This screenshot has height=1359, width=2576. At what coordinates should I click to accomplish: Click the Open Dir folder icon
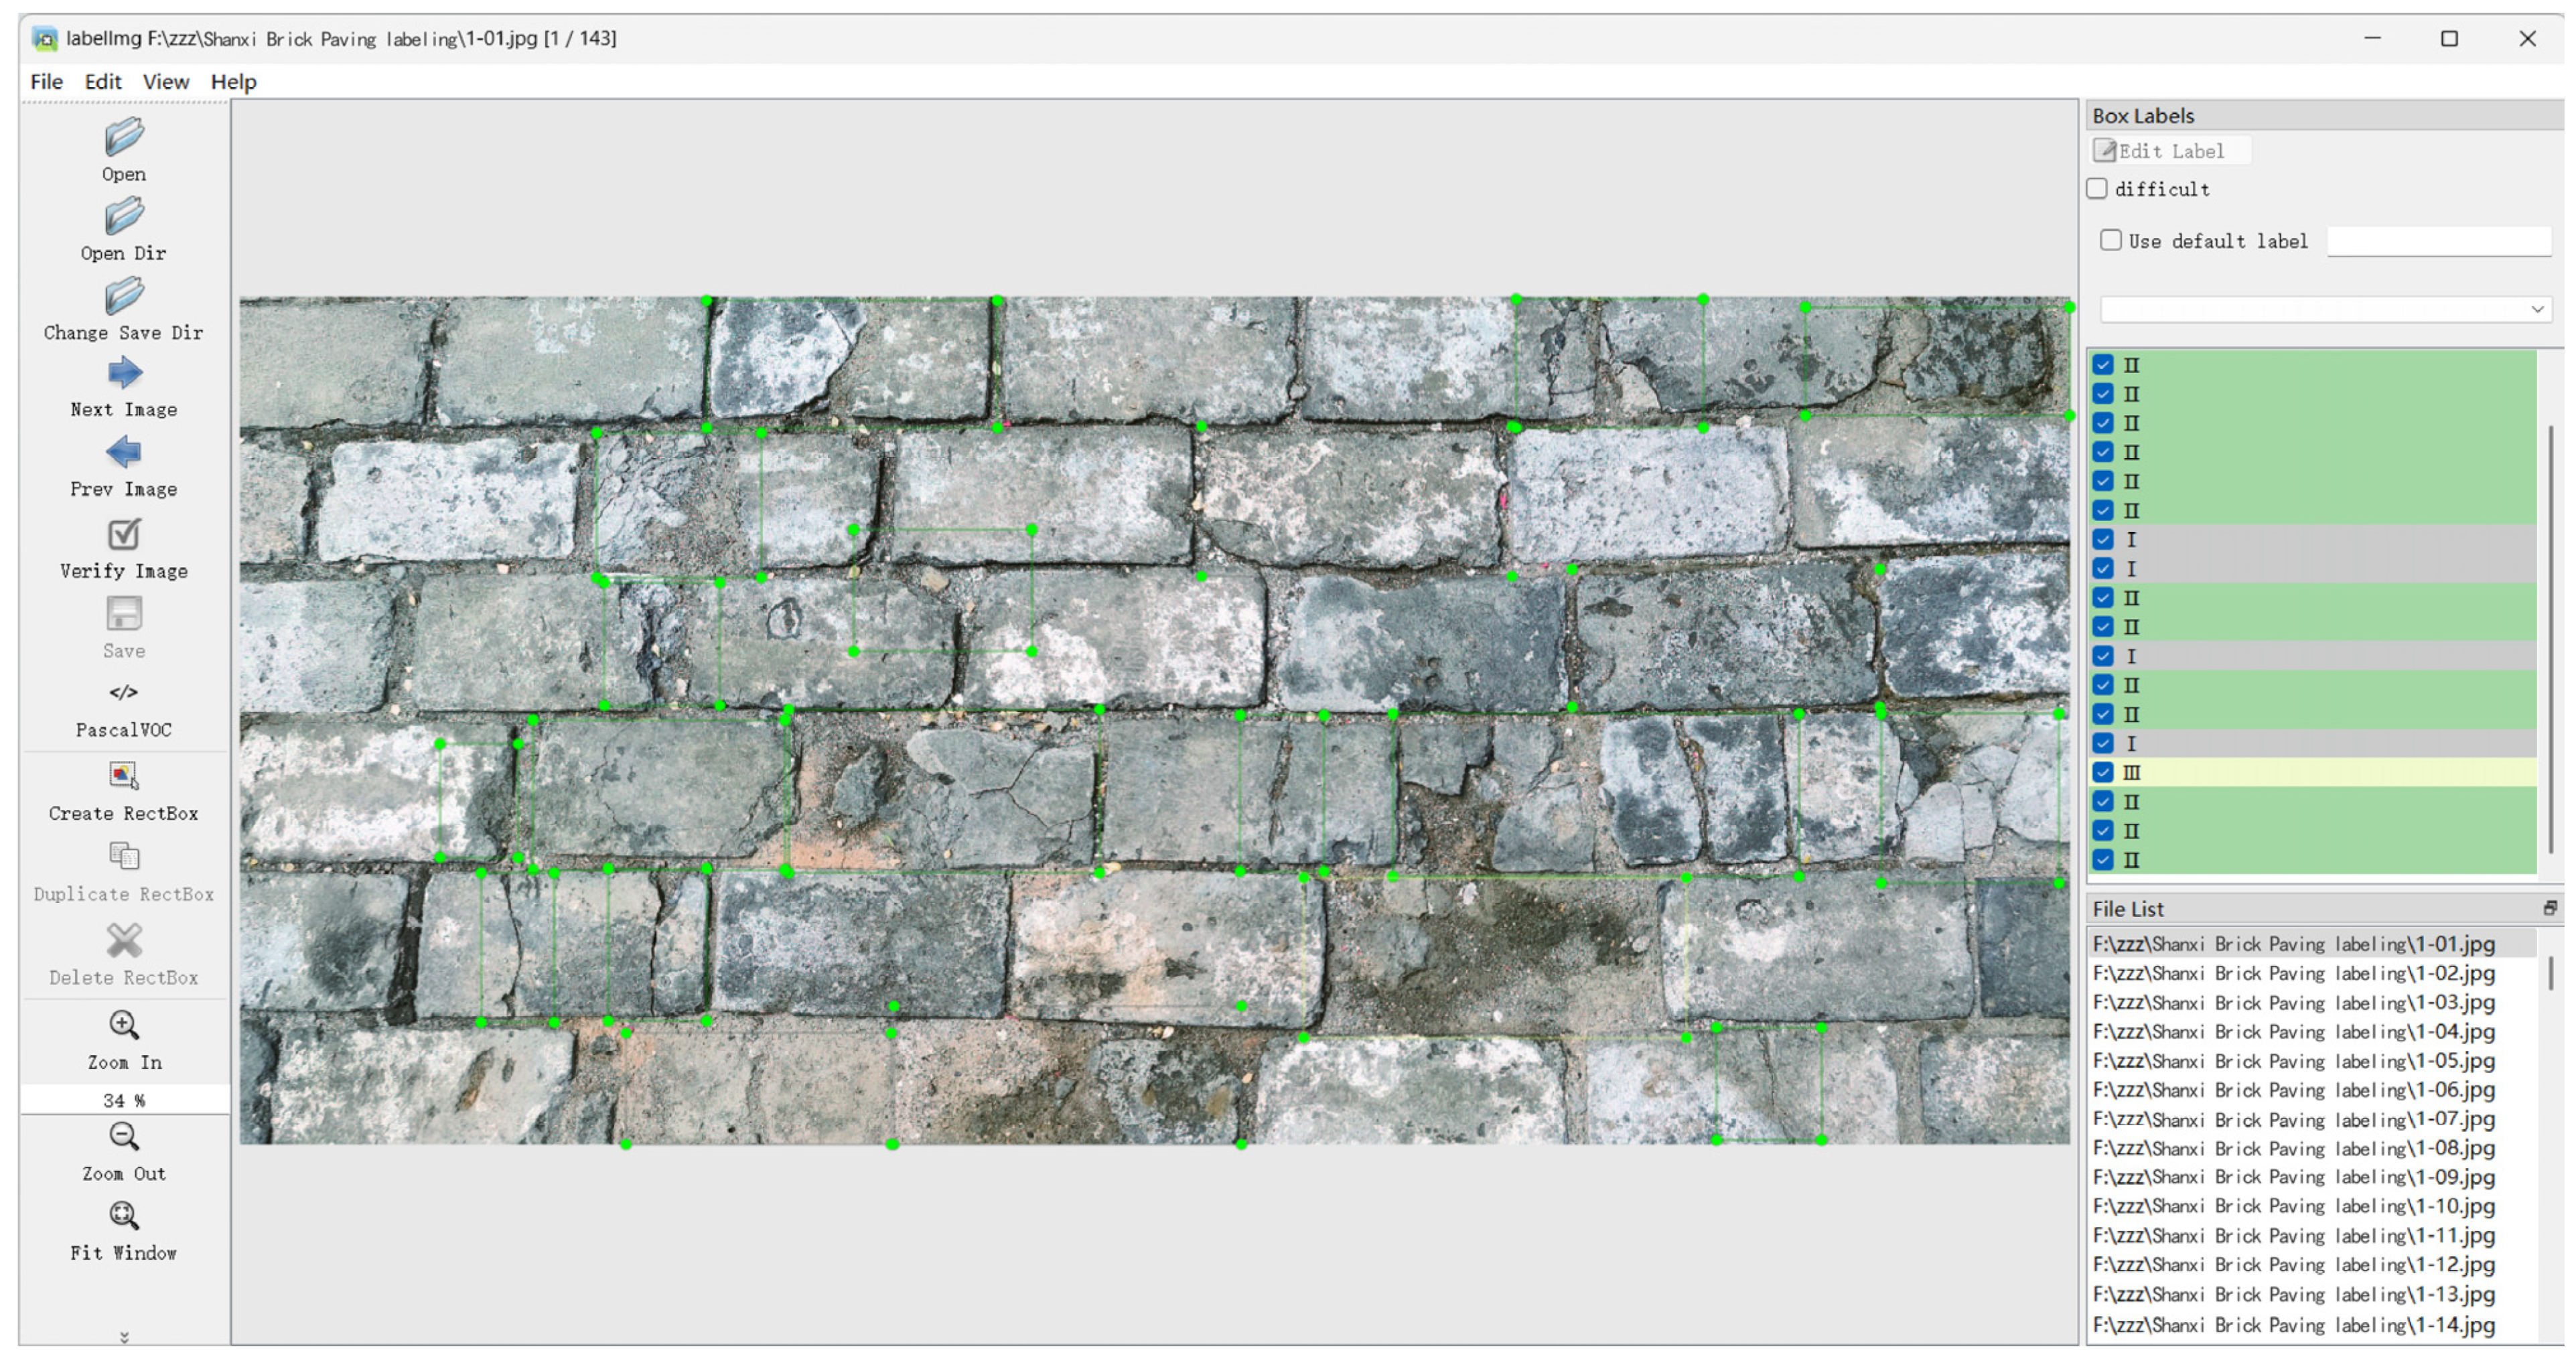(x=124, y=216)
